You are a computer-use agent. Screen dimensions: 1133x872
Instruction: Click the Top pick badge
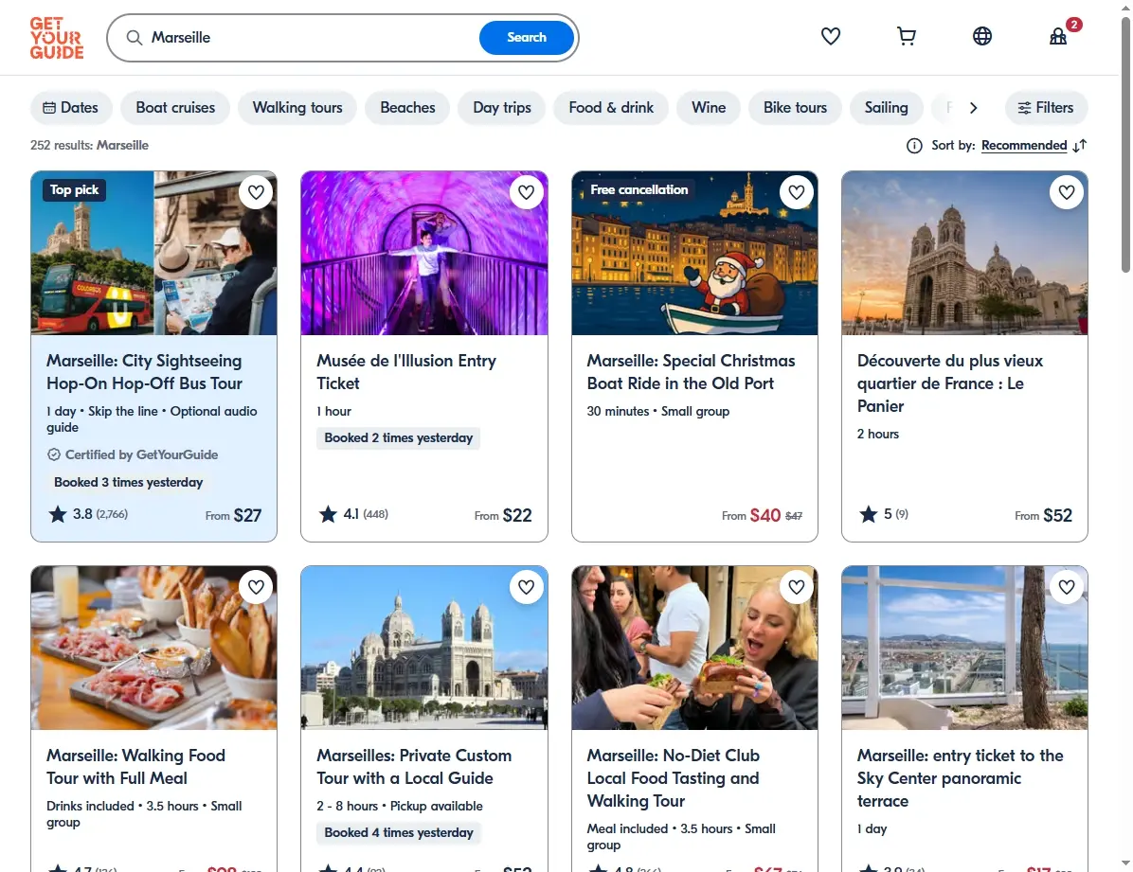(75, 190)
